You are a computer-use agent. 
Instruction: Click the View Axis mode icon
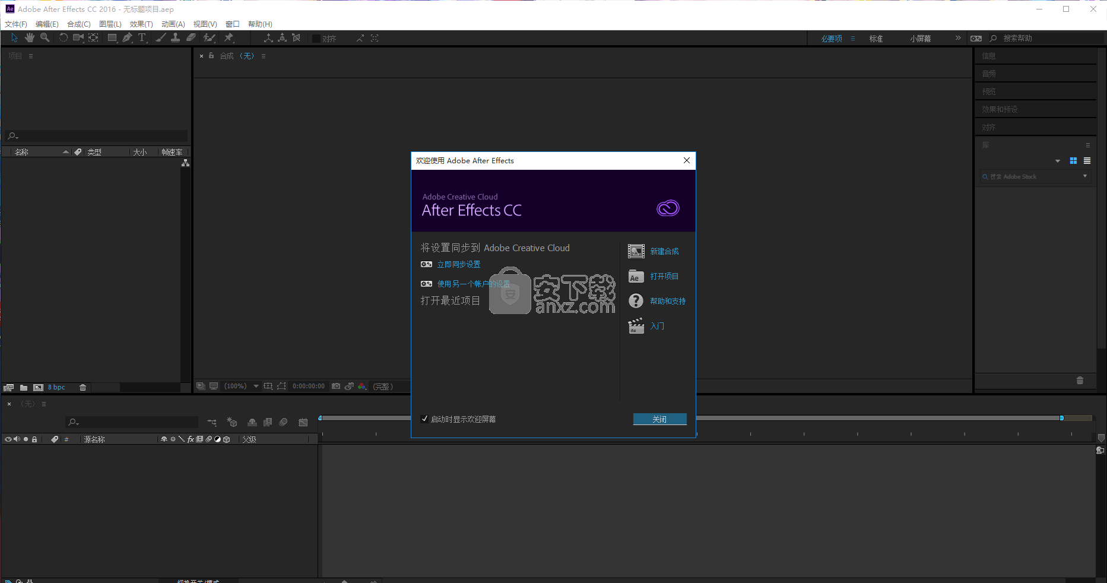click(296, 37)
